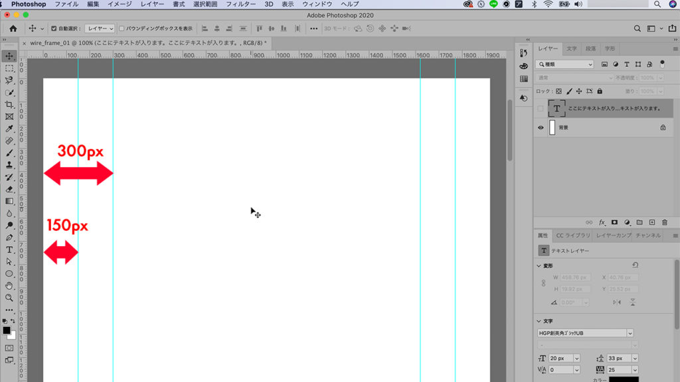
Task: Click the text color swatch in properties
Action: [624, 379]
